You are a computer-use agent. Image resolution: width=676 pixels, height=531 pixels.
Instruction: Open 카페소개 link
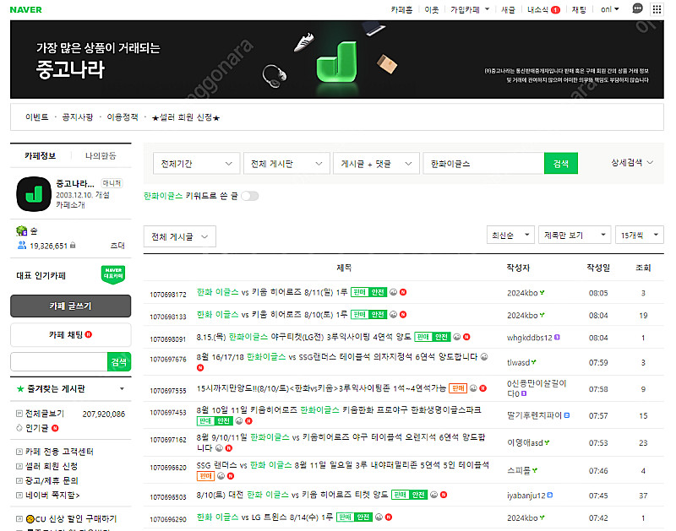(x=70, y=205)
